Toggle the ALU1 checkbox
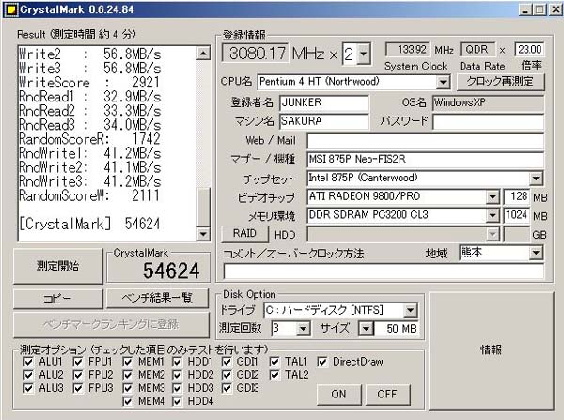 click(28, 362)
